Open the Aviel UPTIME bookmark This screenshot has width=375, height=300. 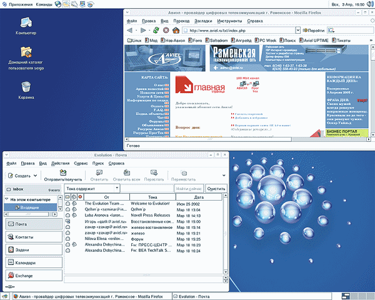[314, 41]
